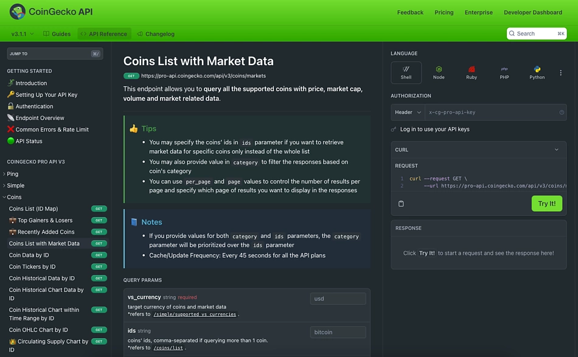Open the Header authorization type dropdown
The height and width of the screenshot is (357, 578).
coord(408,112)
